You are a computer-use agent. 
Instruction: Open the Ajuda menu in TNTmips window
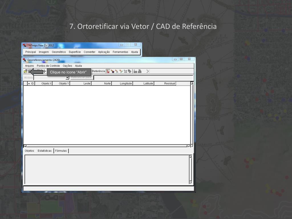click(135, 52)
